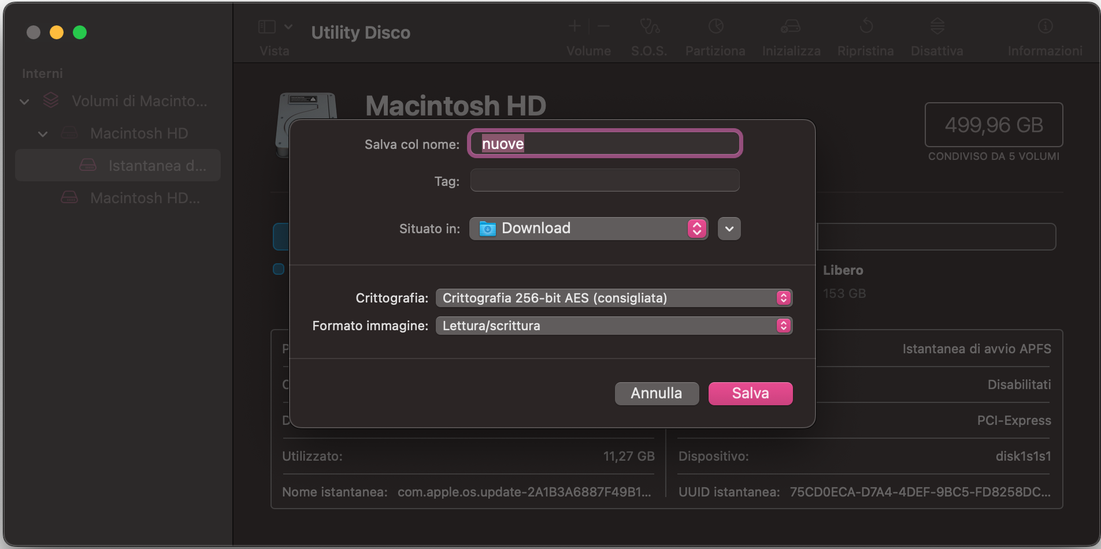Run the S.O.S. first aid icon
Image resolution: width=1101 pixels, height=549 pixels.
coord(650,26)
